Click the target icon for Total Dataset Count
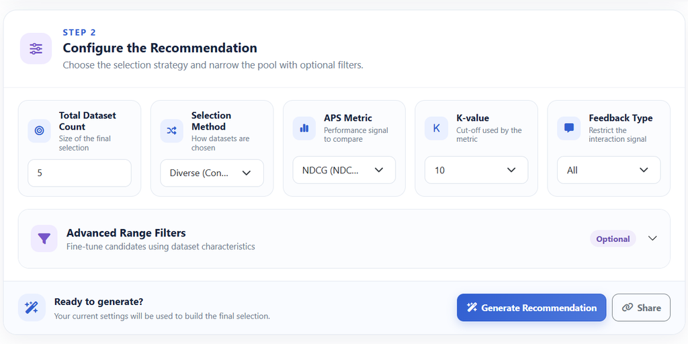The image size is (688, 344). [x=39, y=131]
